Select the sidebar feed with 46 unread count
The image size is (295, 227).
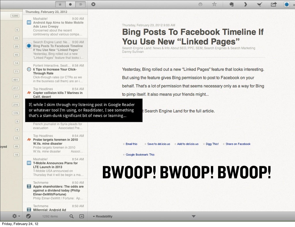16,146
